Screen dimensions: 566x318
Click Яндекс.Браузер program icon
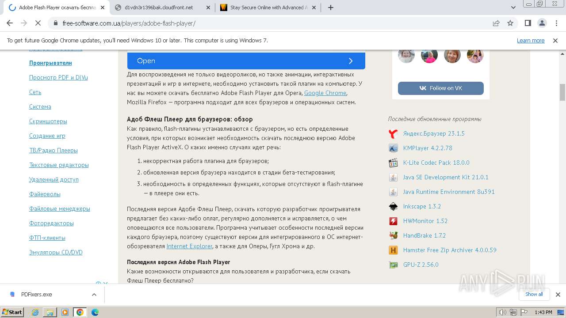click(393, 133)
